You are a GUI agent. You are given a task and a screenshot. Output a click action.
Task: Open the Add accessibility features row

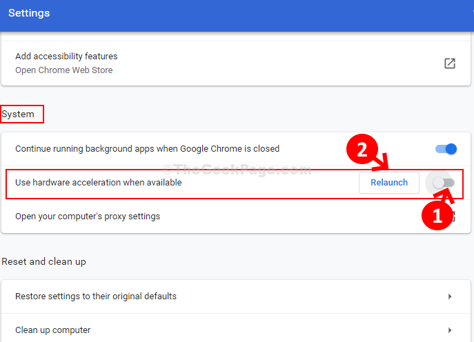(x=236, y=63)
